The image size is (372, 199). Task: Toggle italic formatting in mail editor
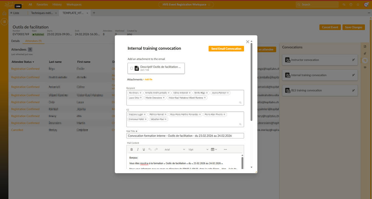[x=138, y=150]
